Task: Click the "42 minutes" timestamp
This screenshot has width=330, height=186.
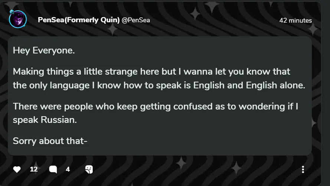Action: pos(295,20)
